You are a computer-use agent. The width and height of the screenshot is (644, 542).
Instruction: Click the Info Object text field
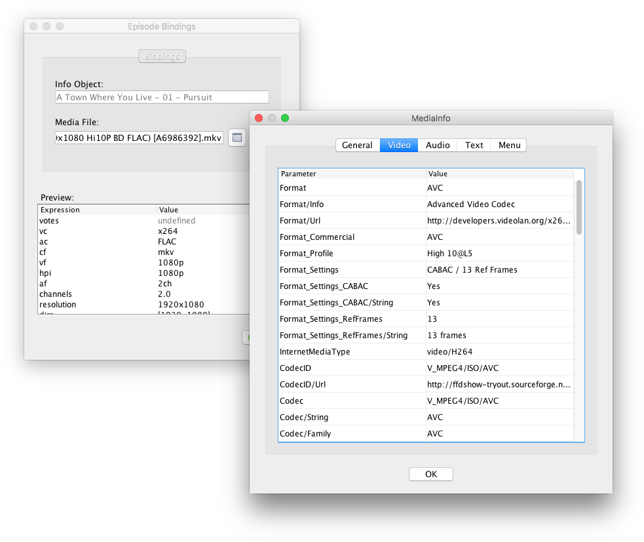pyautogui.click(x=162, y=98)
